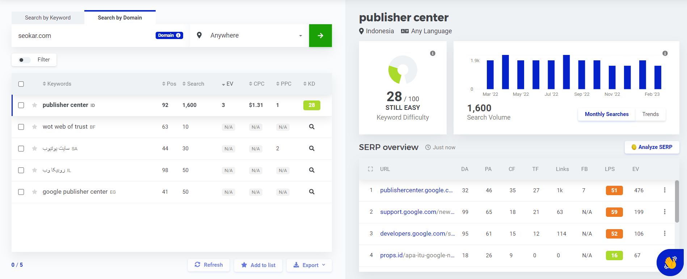Viewport: 687px width, 279px height.
Task: Click magnifier icon in SA keyword row
Action: 312,149
